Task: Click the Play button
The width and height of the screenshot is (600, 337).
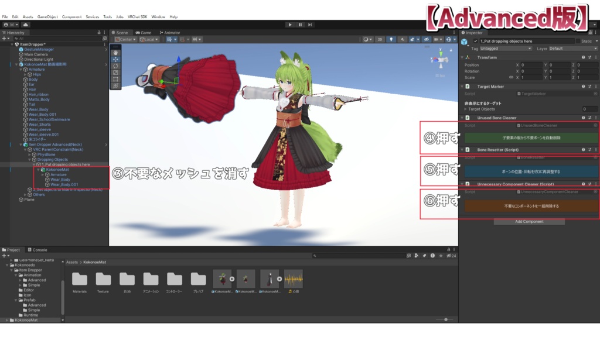Action: (x=290, y=25)
